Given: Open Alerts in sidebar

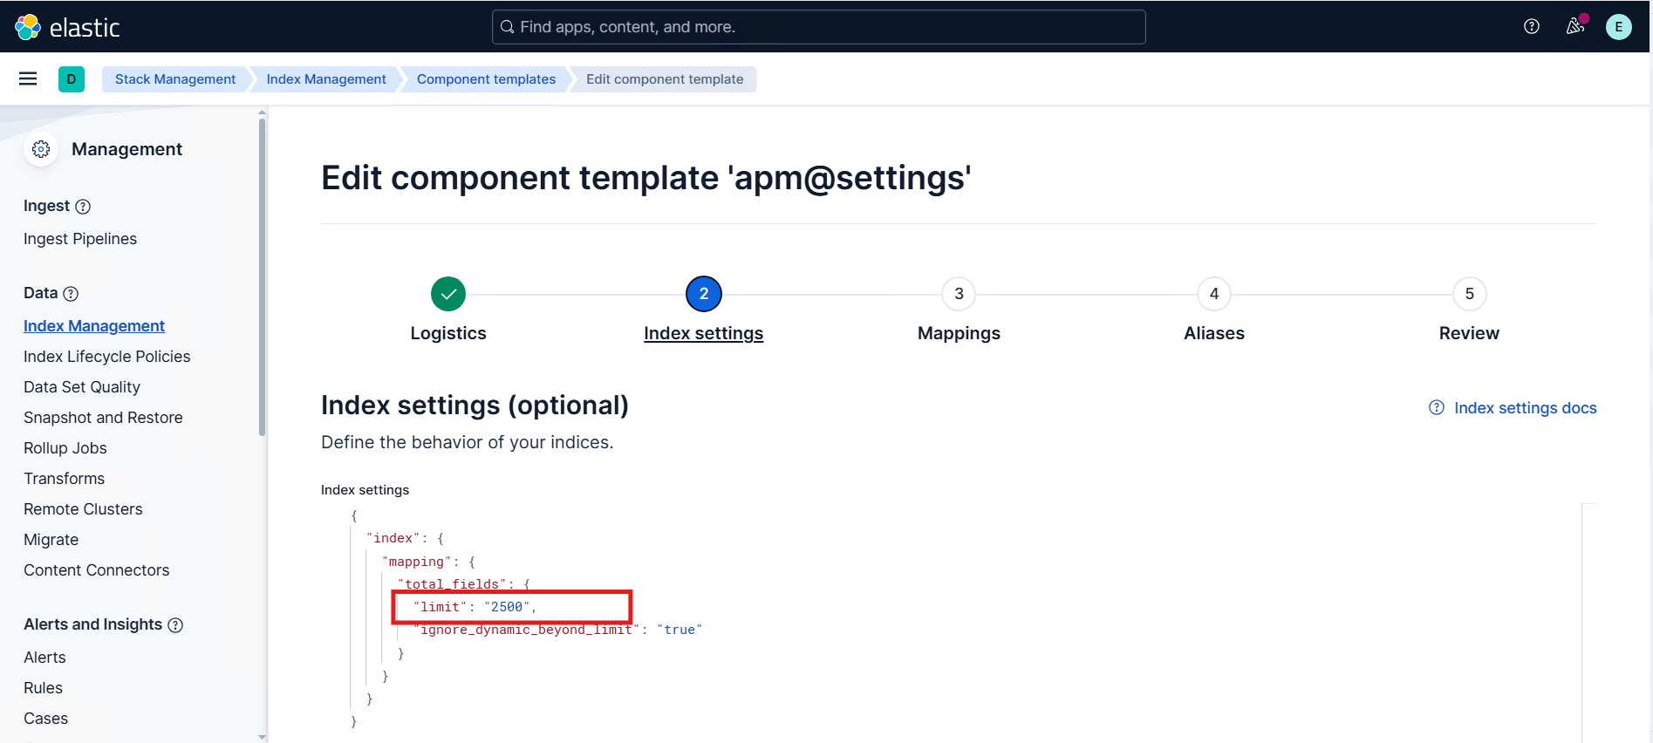Looking at the screenshot, I should 44,658.
